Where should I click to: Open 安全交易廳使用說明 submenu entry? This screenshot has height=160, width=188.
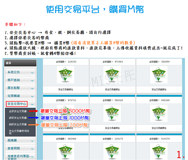[20, 132]
